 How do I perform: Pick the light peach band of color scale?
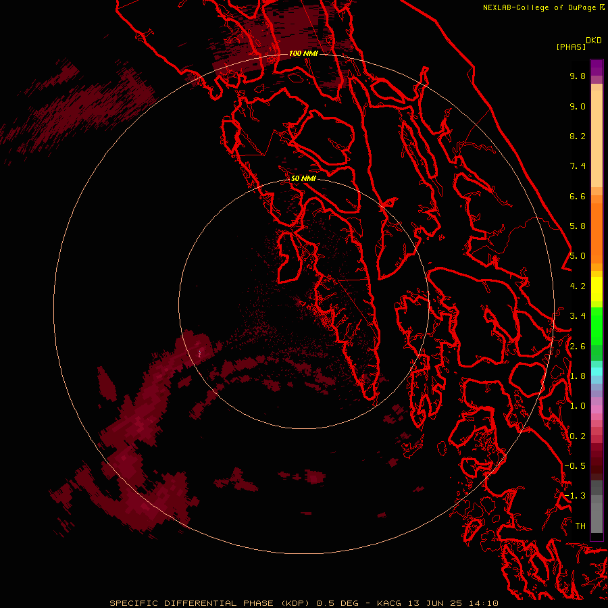(x=597, y=138)
